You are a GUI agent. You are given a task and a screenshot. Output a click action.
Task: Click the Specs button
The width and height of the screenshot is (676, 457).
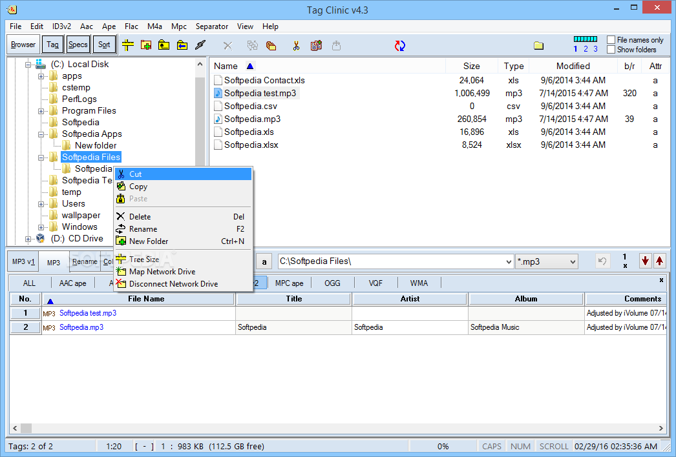[78, 45]
